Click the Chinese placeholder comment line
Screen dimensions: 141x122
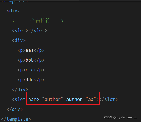point(38,21)
